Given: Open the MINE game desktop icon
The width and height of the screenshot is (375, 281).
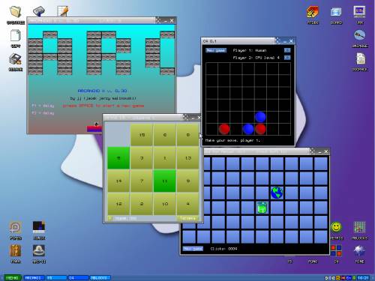Looking at the screenshot, I should coord(359,251).
